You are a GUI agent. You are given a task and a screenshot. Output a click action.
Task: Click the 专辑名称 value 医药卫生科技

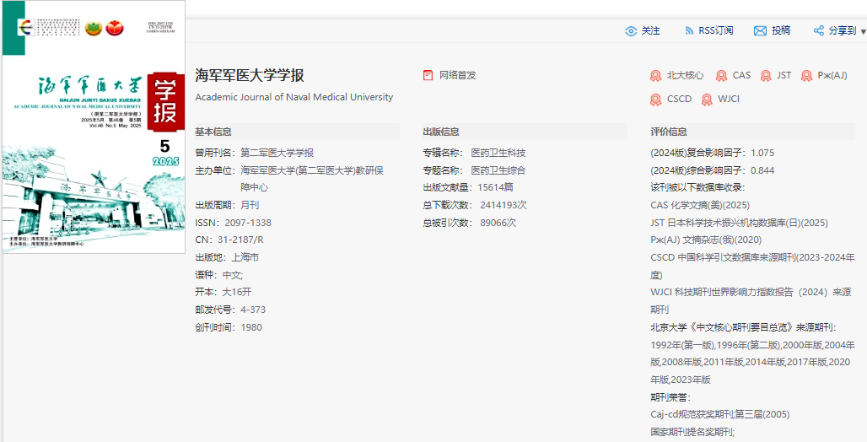click(498, 153)
